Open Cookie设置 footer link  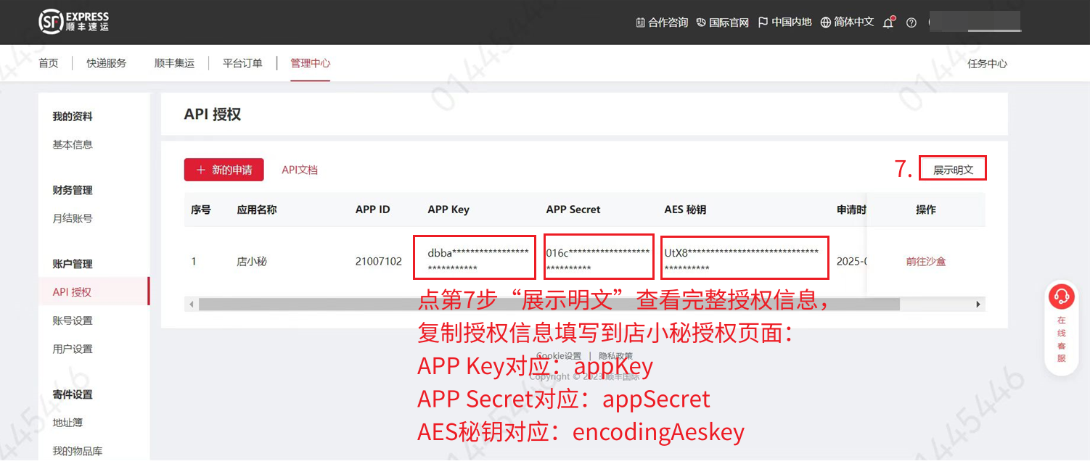(559, 356)
